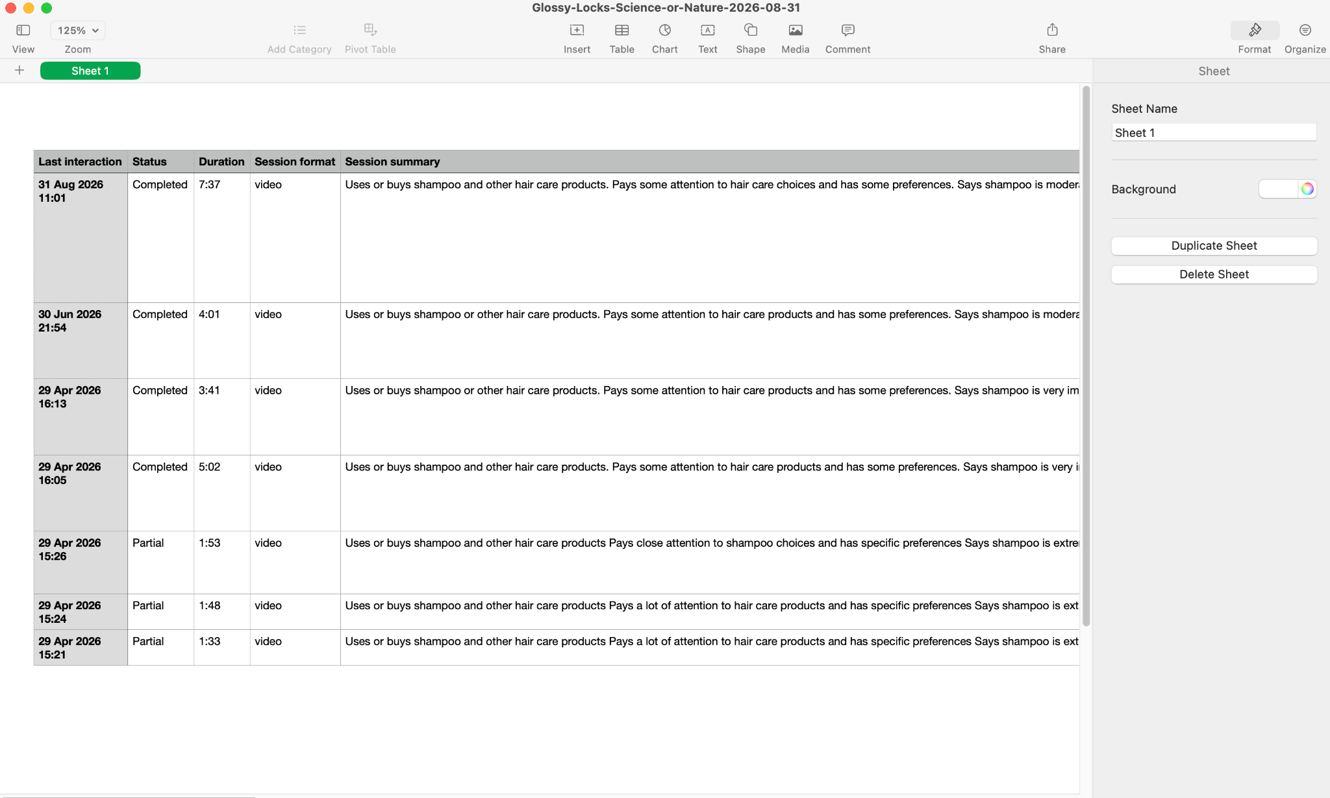Viewport: 1330px width, 798px height.
Task: Click the Sheet Name text field
Action: [1214, 132]
